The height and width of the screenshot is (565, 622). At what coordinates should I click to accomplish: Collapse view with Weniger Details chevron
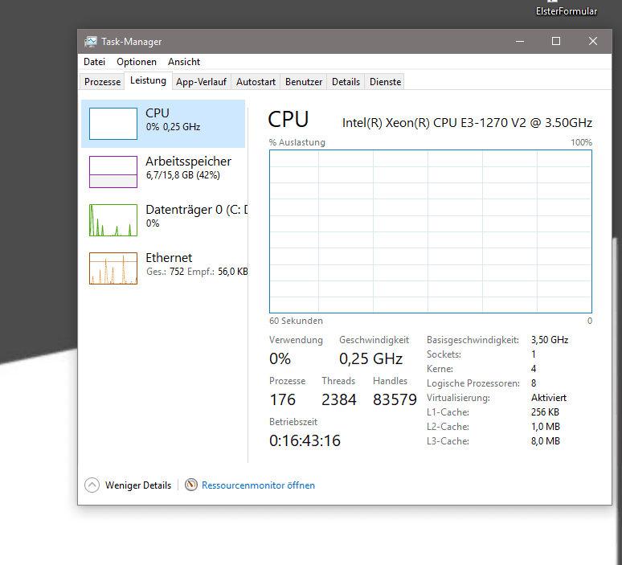[x=92, y=485]
